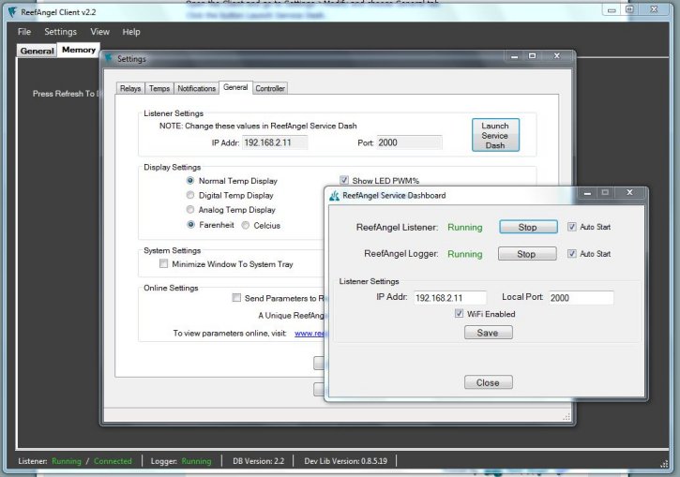Click the 'Press Refresh To' text in main window
This screenshot has height=477, width=680.
pos(64,94)
